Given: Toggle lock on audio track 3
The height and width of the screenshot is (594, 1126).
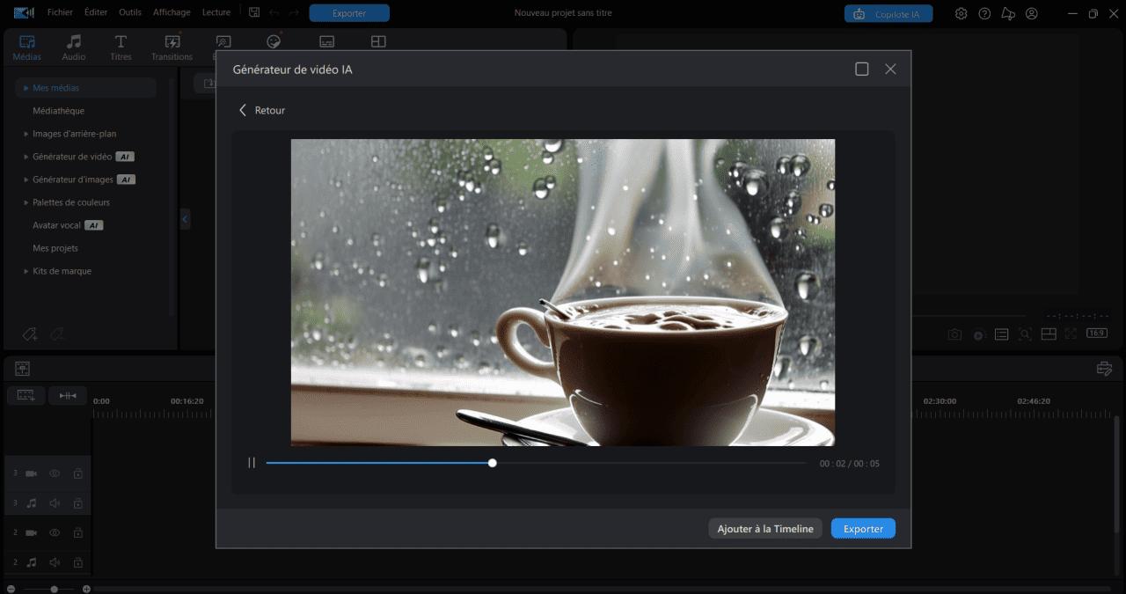Looking at the screenshot, I should click(x=77, y=503).
